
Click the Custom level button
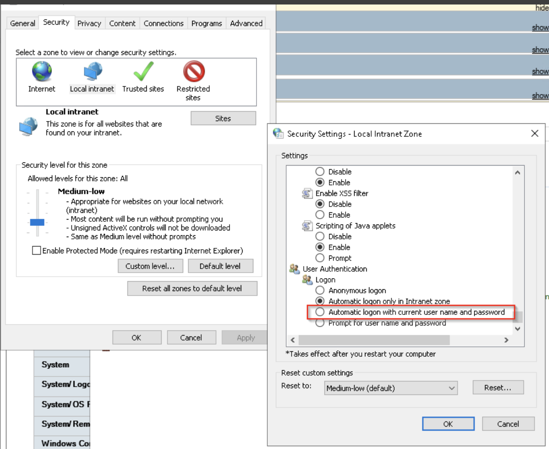pos(150,266)
